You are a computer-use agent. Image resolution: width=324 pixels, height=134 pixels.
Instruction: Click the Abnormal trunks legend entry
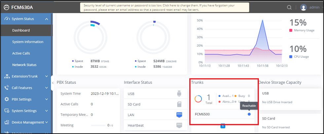tap(226, 101)
